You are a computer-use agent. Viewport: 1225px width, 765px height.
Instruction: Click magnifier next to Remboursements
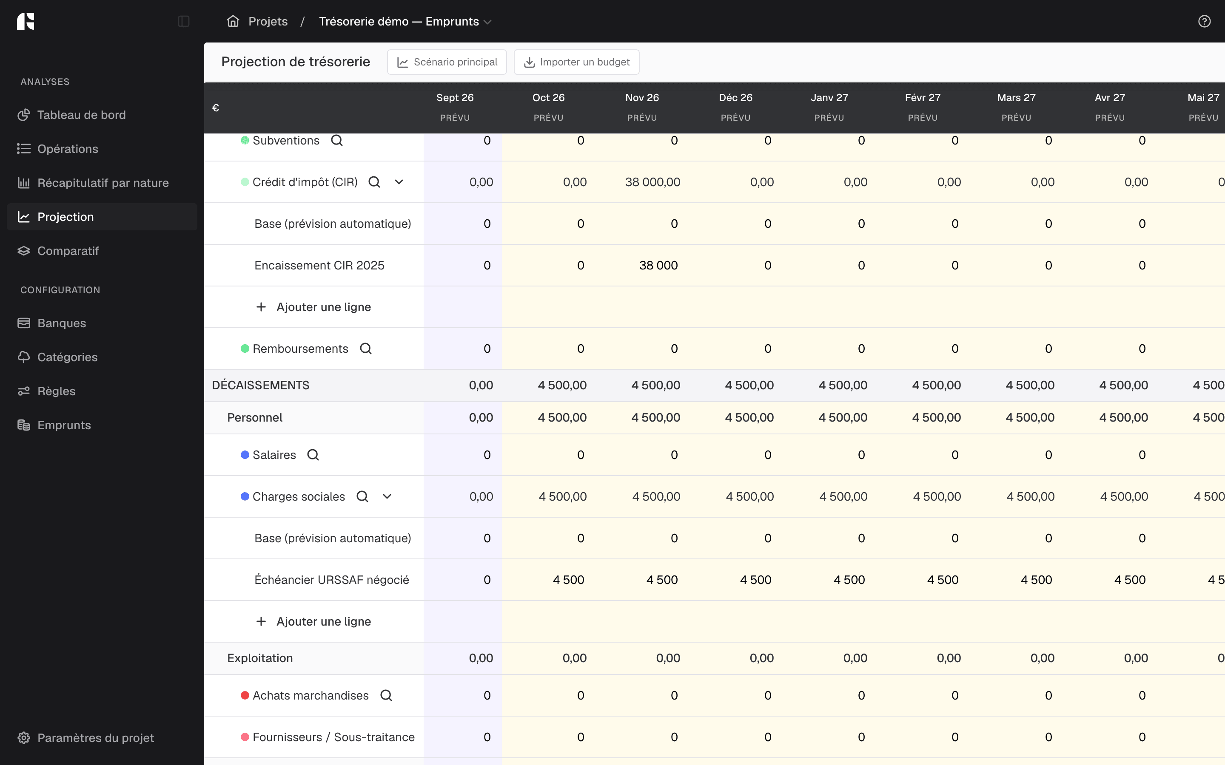[x=365, y=348]
